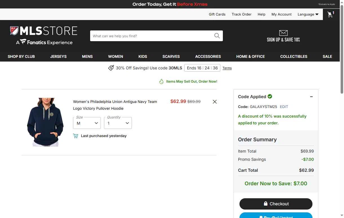Click the Exclusions Apply text
The image size is (344, 218).
(327, 4)
